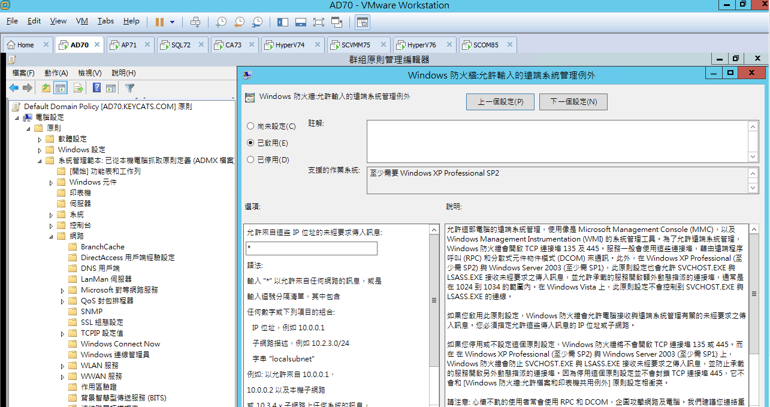This screenshot has width=770, height=407.
Task: Close the AP71 tab
Action: point(147,45)
